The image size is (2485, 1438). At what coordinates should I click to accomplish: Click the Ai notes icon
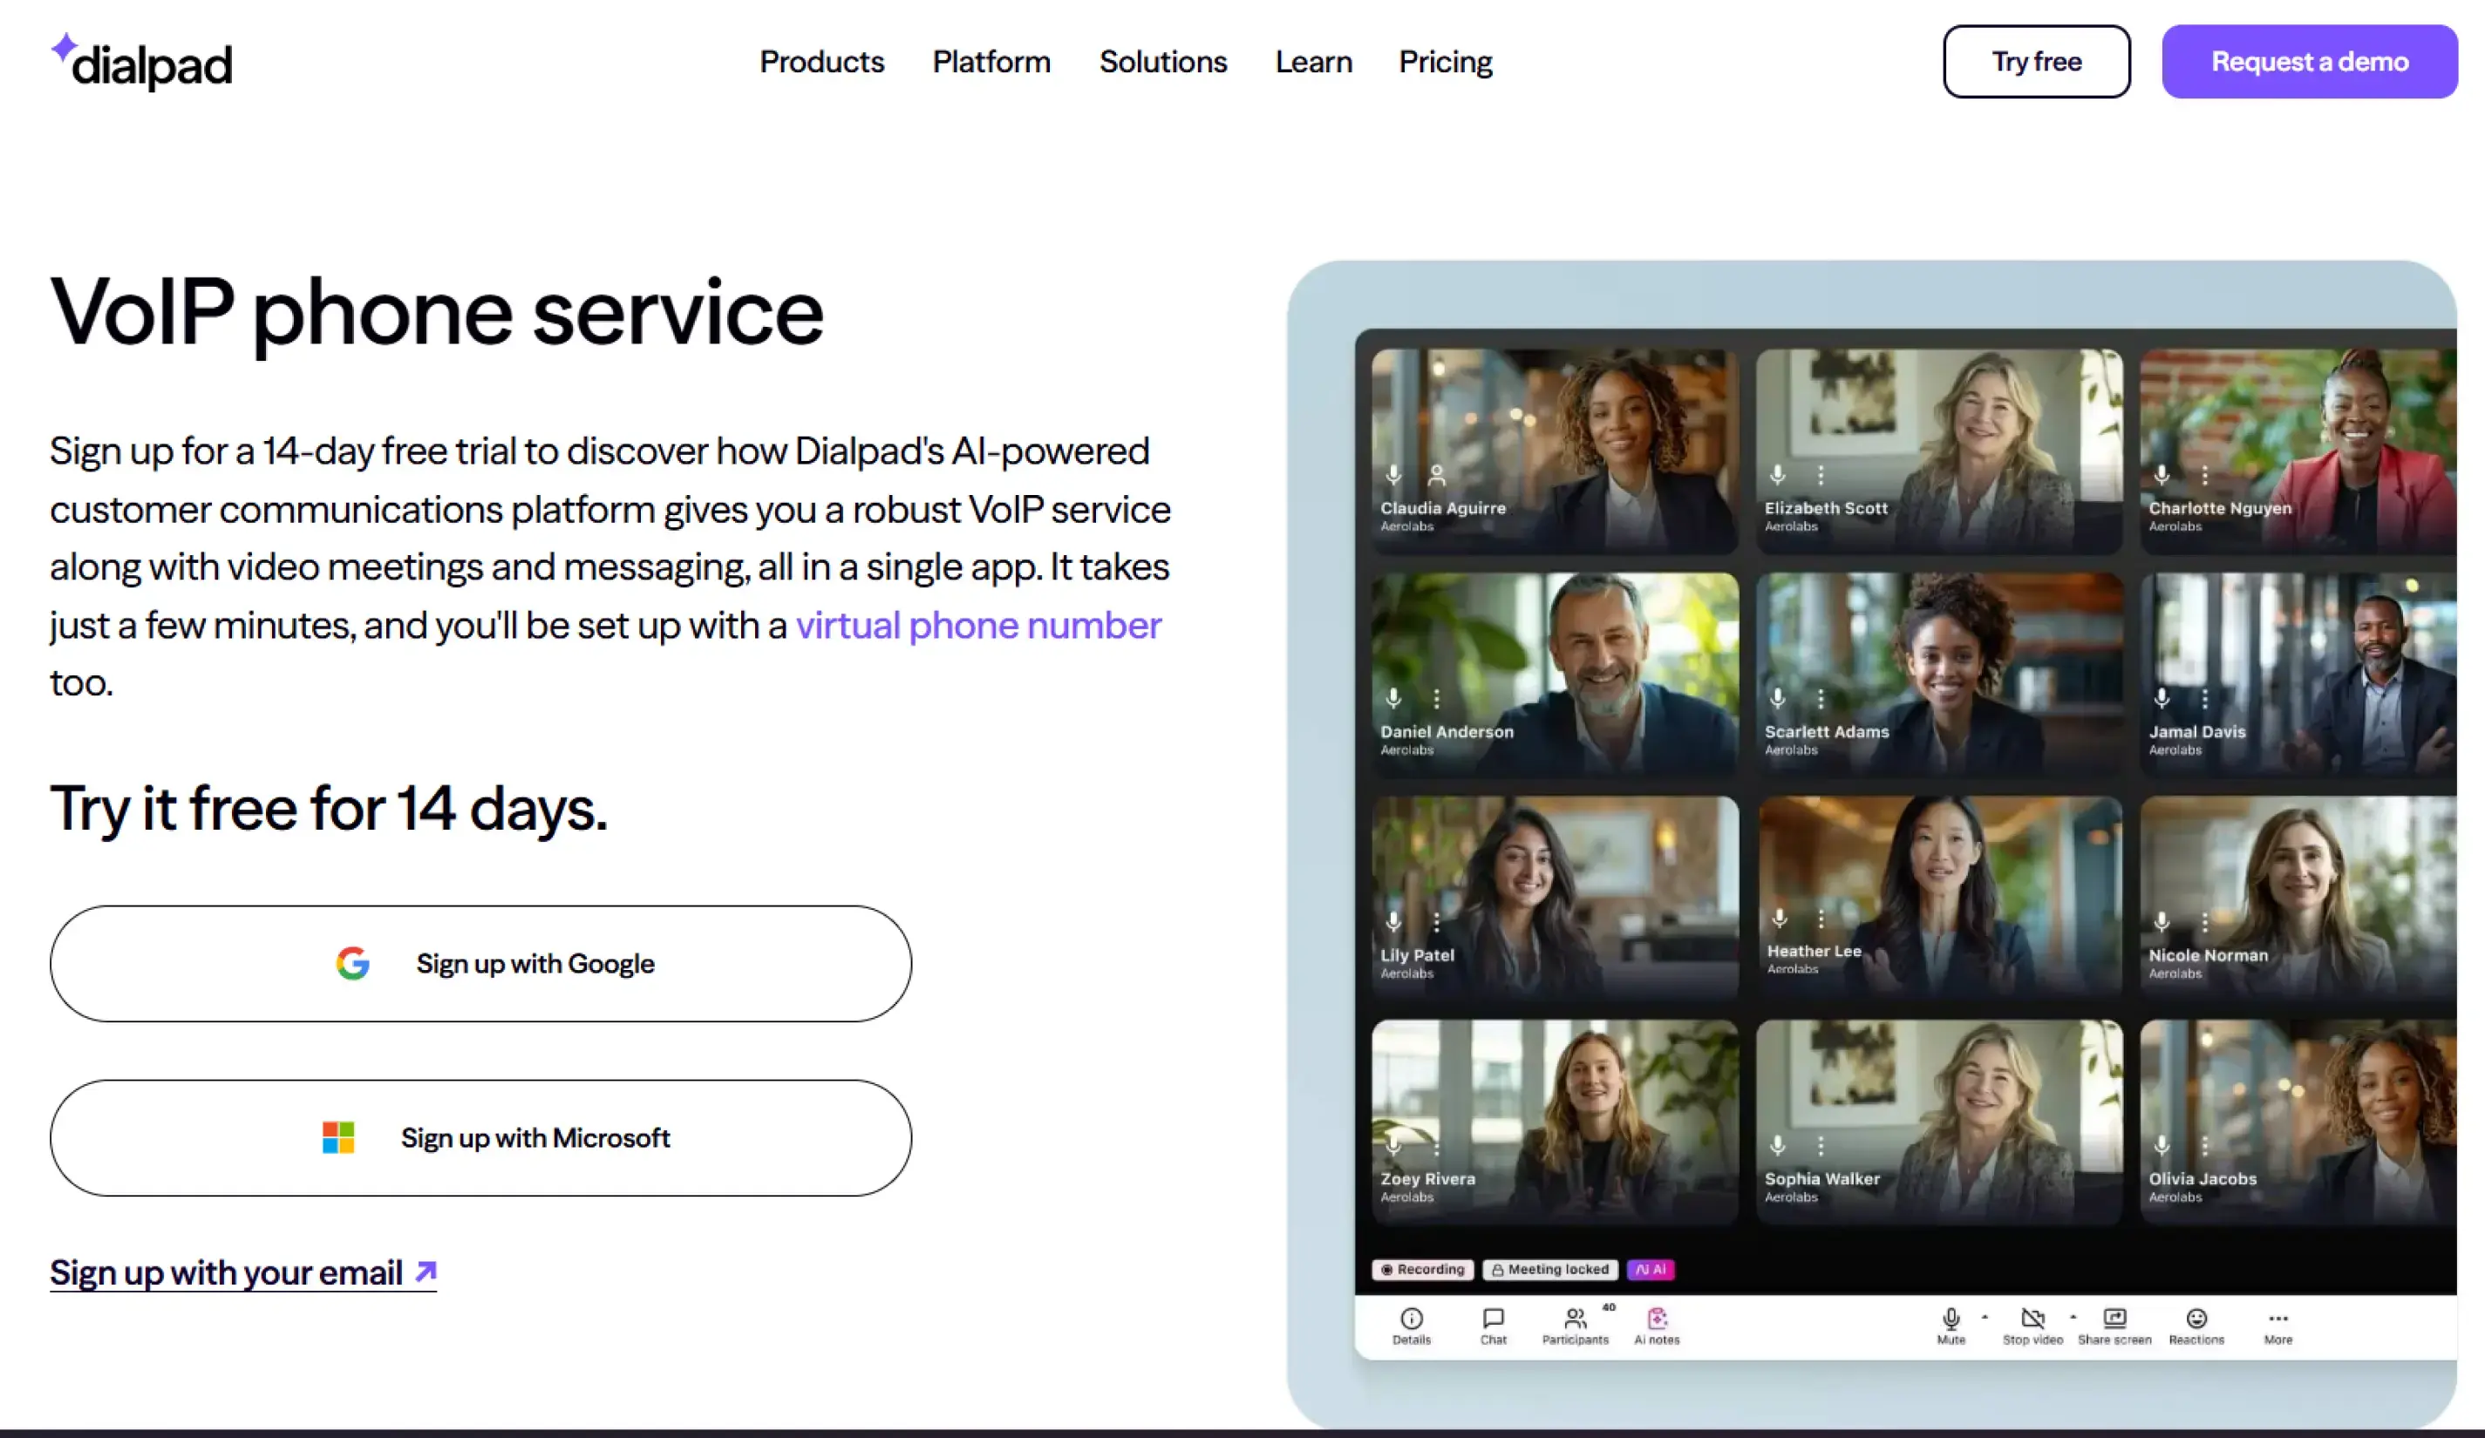(x=1657, y=1326)
